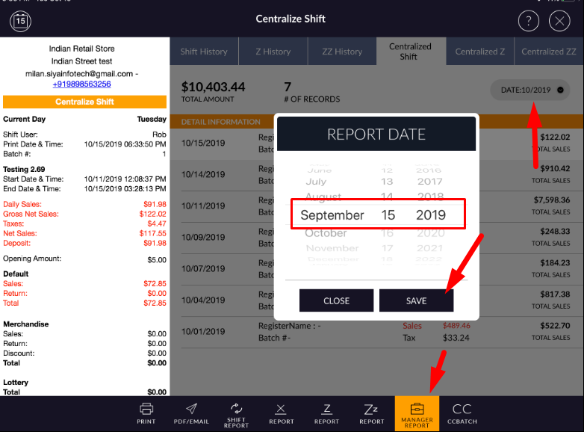The image size is (584, 432).
Task: Choose day 16 in the date picker
Action: (x=387, y=233)
